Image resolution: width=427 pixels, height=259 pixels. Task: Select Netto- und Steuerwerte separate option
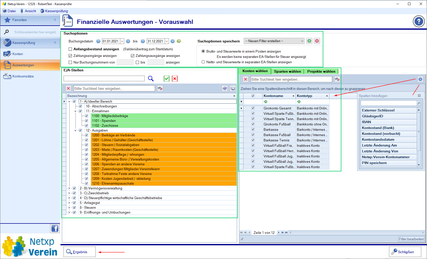tap(203, 62)
